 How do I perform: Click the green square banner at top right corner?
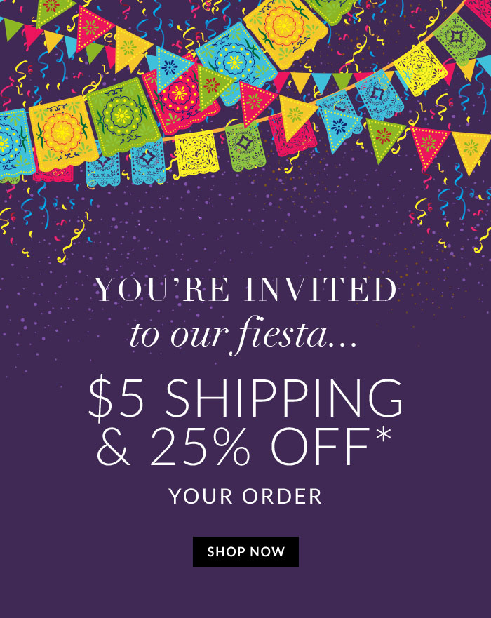pos(458,39)
